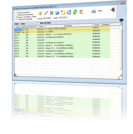Select row E00118
This screenshot has height=134, width=133.
coord(62,56)
